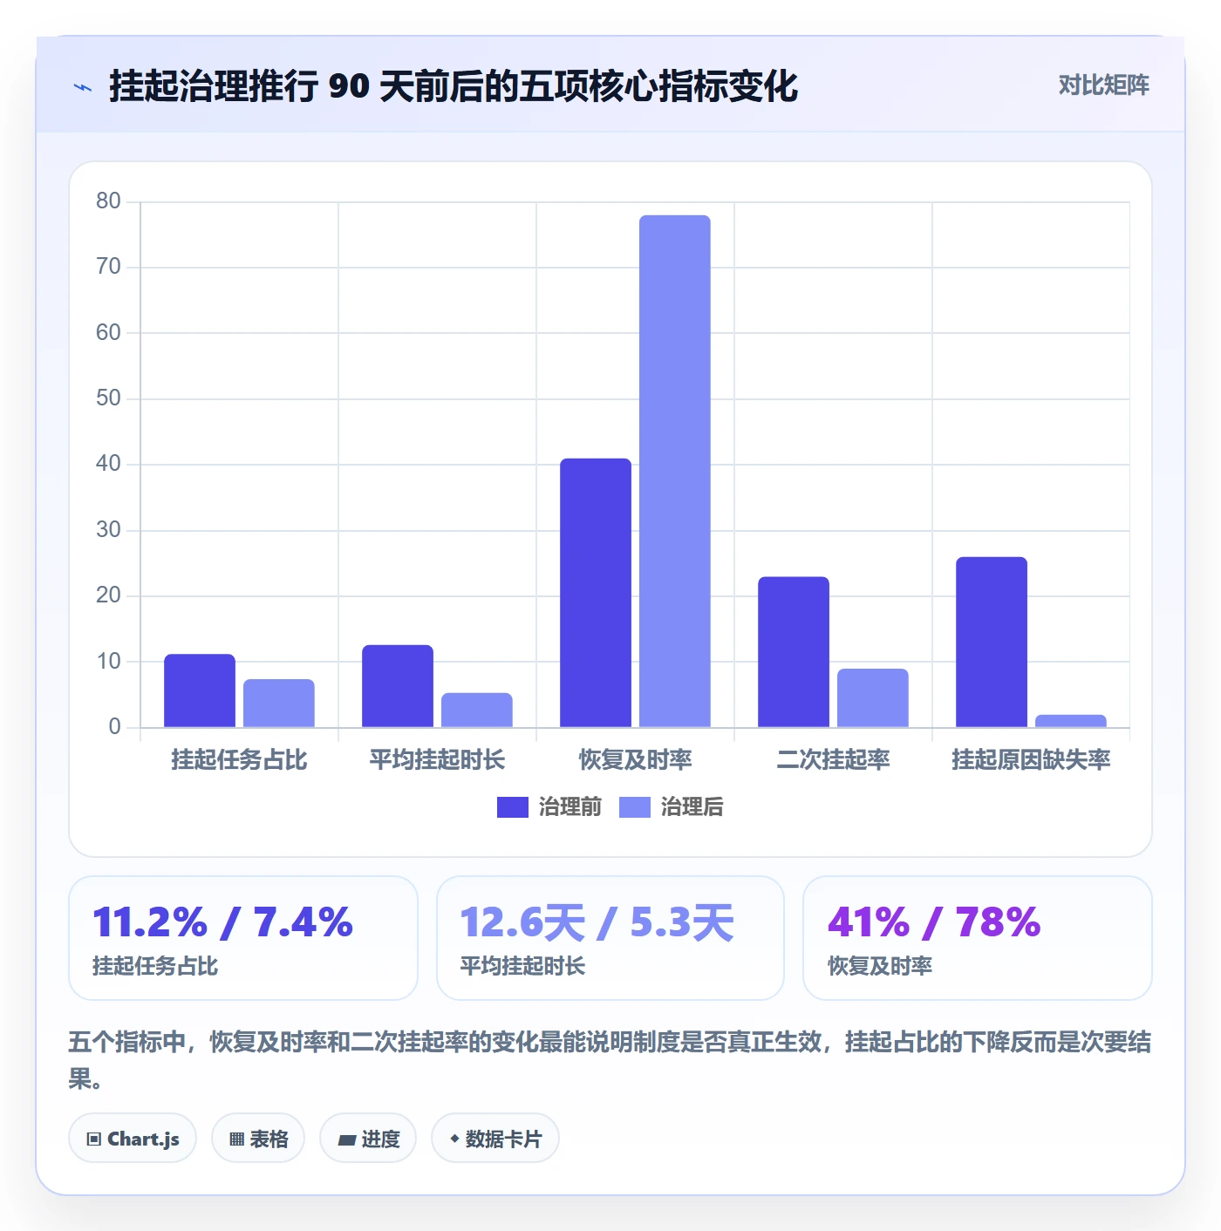Toggle the 治理前 legend swatch
The height and width of the screenshot is (1231, 1221).
pos(513,807)
